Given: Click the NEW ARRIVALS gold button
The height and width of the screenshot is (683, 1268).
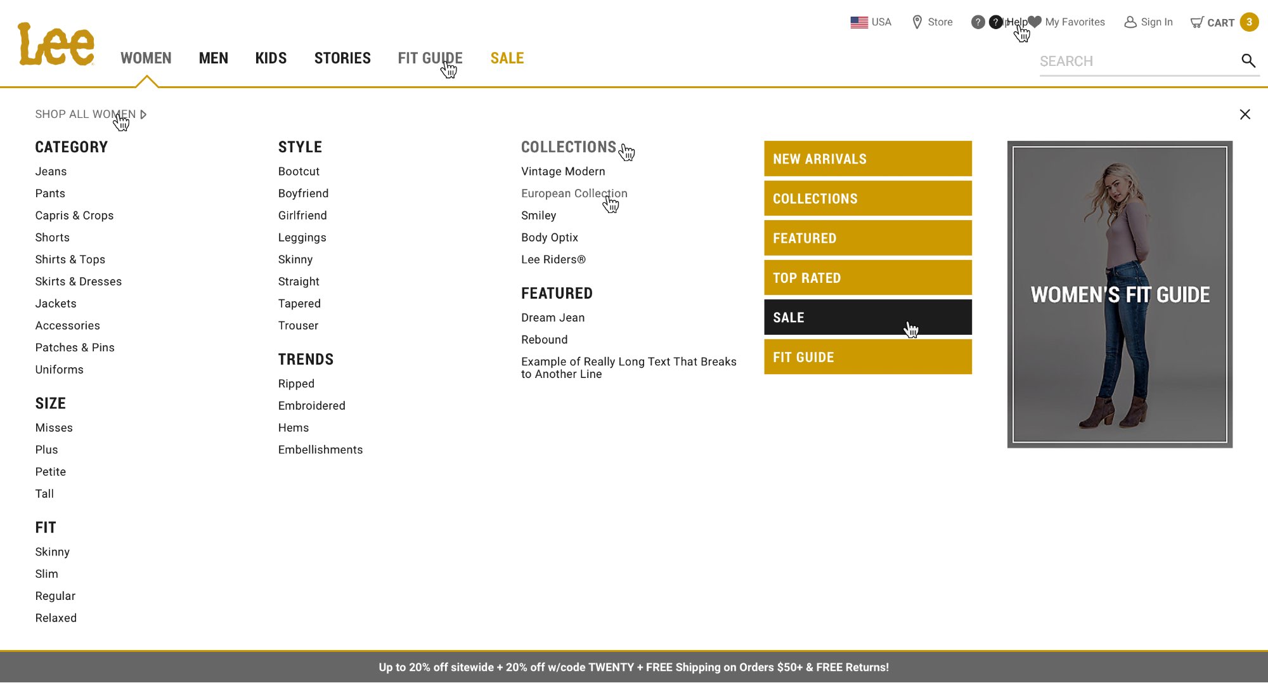Looking at the screenshot, I should pyautogui.click(x=867, y=159).
